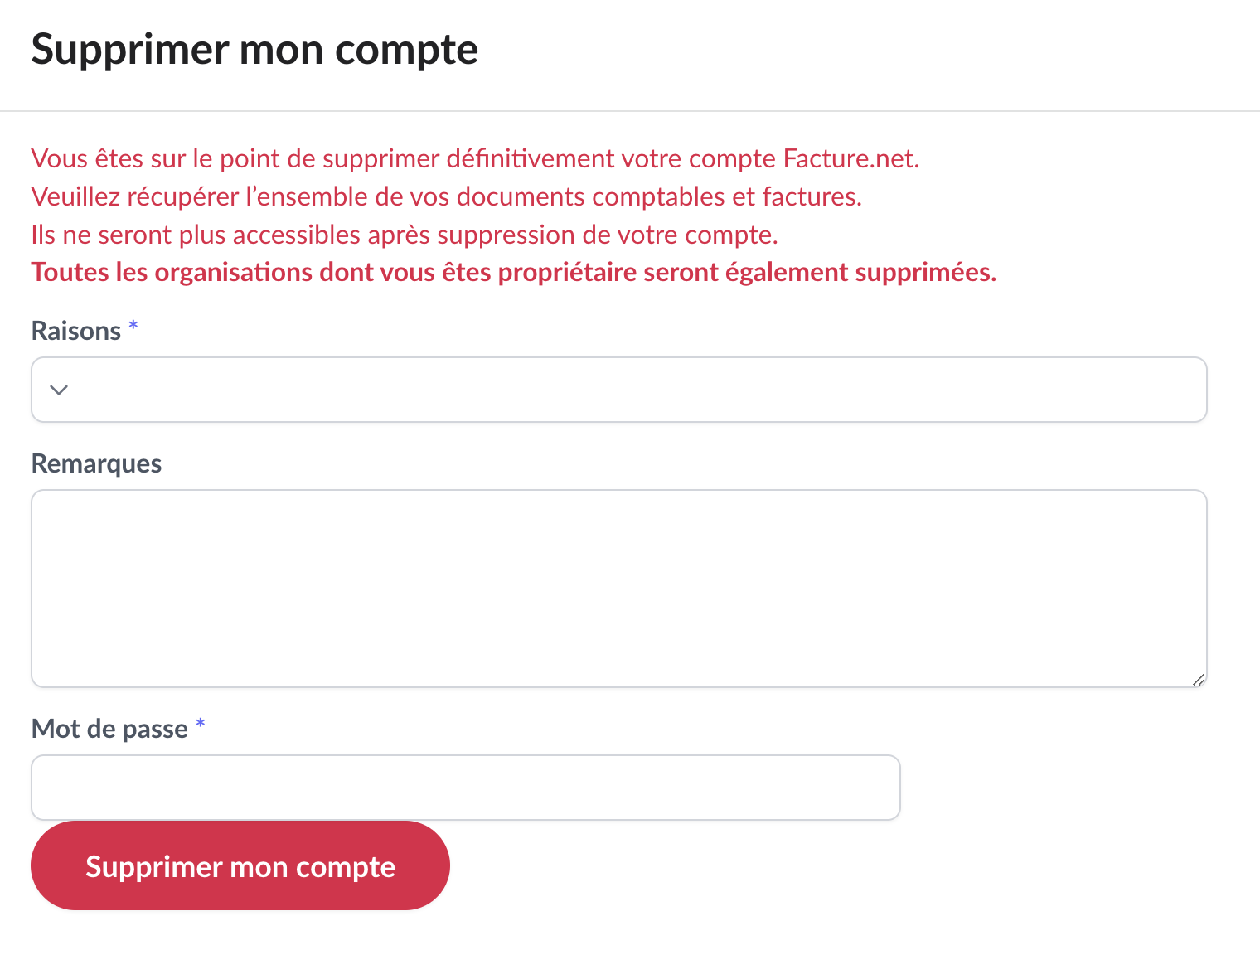Focus the Remarques text area
1260x955 pixels.
(618, 588)
